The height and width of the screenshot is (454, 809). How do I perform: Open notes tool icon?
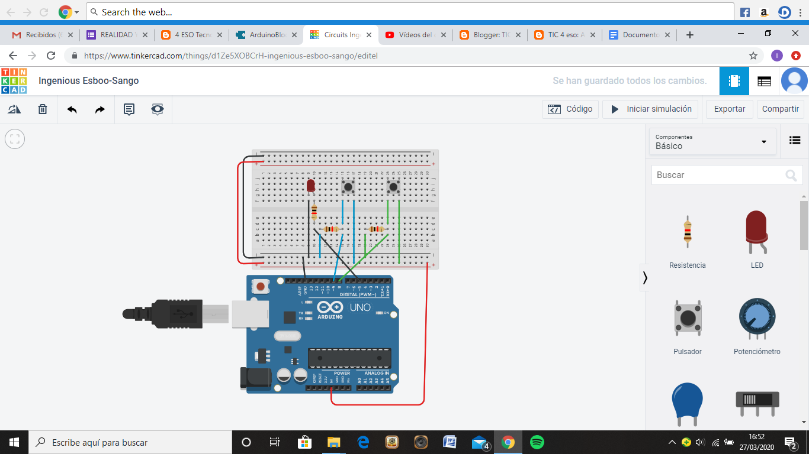(129, 109)
